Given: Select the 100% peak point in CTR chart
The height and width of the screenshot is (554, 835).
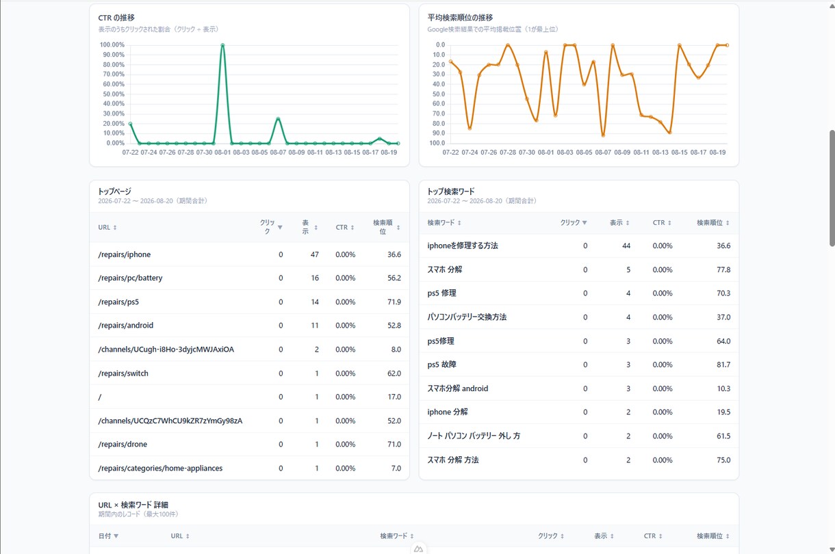Looking at the screenshot, I should coord(222,45).
